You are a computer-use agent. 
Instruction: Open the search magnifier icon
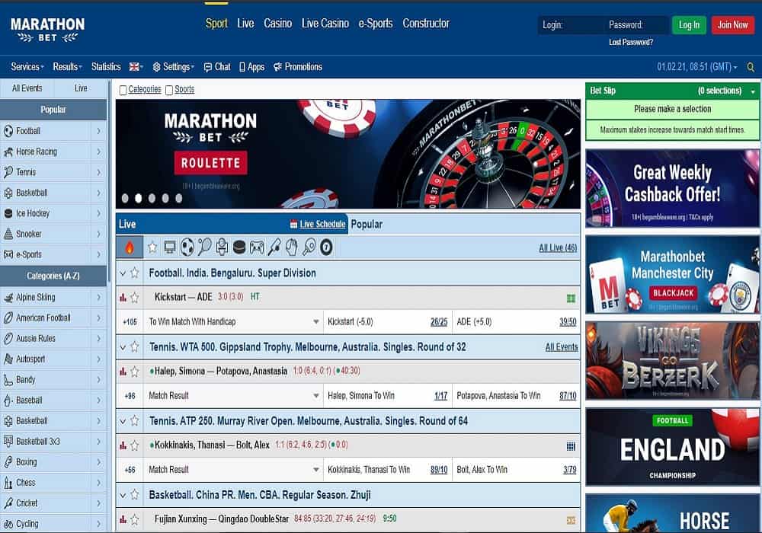pyautogui.click(x=751, y=67)
